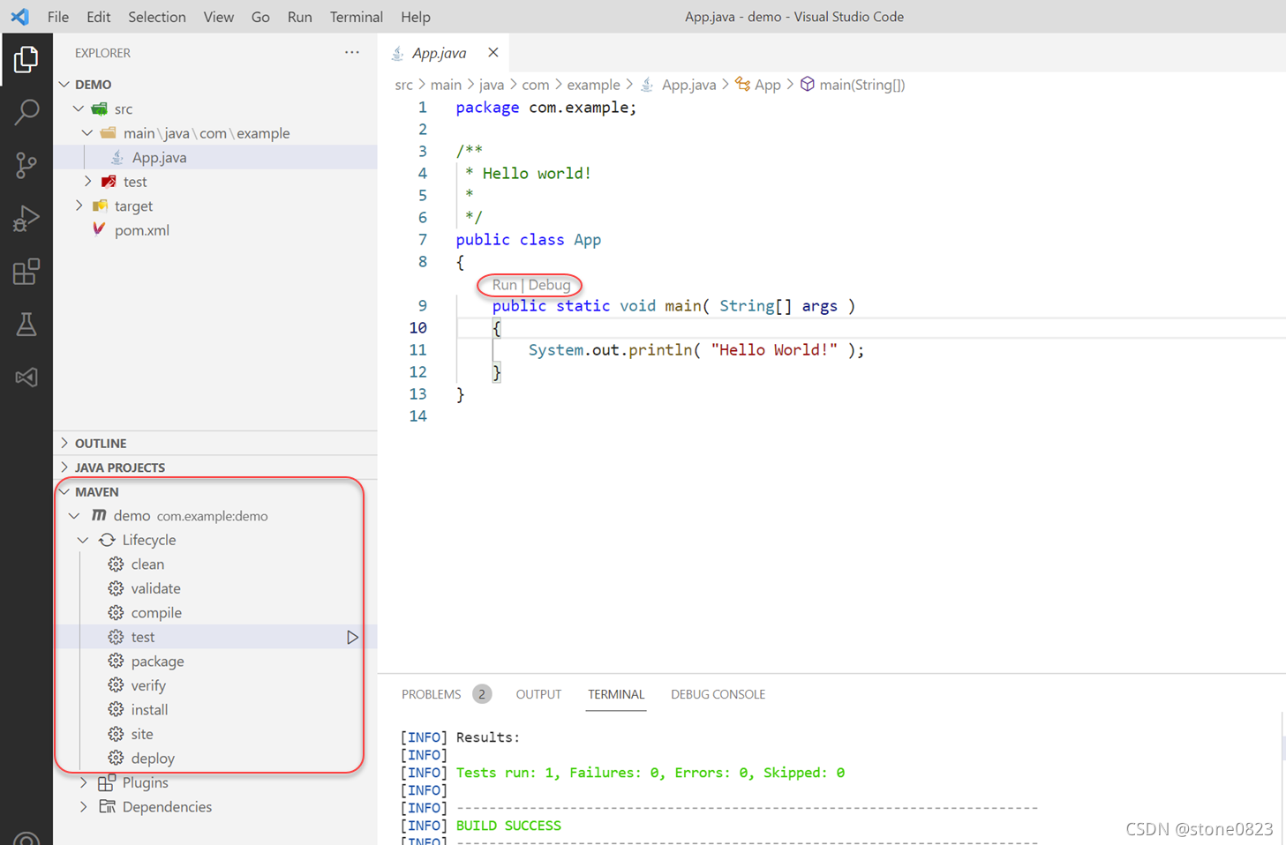Open the Help menu
The height and width of the screenshot is (845, 1286).
click(x=416, y=17)
